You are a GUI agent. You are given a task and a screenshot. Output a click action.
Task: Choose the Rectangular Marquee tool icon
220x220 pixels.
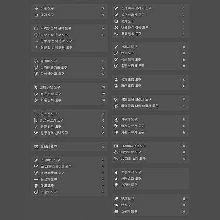point(36,28)
